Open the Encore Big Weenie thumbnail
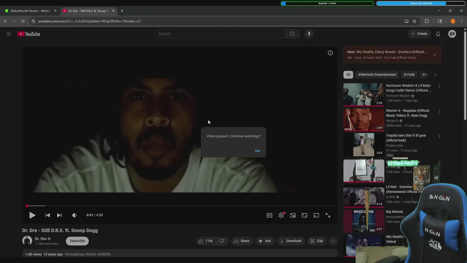This screenshot has height=263, width=467. 363,221
